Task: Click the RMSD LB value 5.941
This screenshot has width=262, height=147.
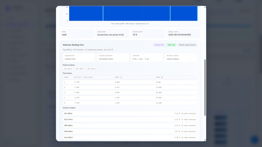Action: (117, 87)
